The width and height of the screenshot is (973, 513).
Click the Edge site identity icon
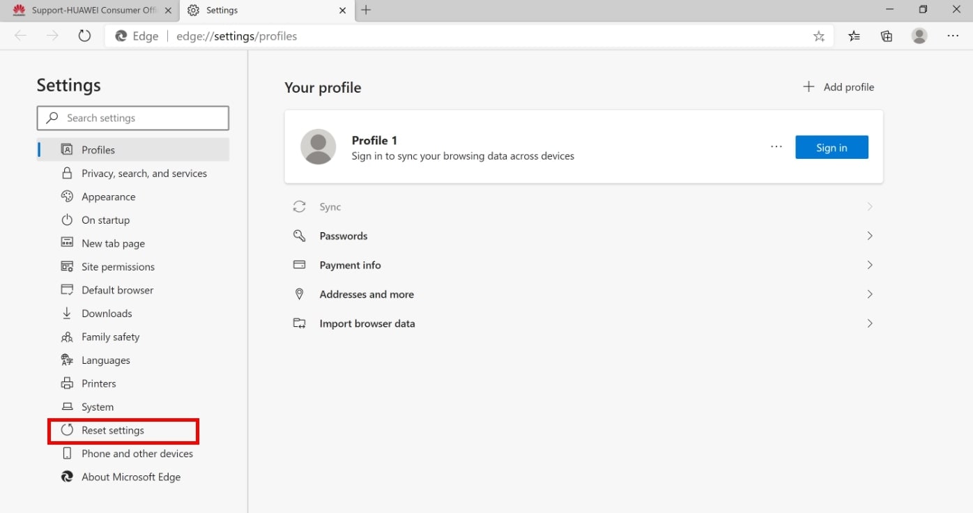[121, 36]
